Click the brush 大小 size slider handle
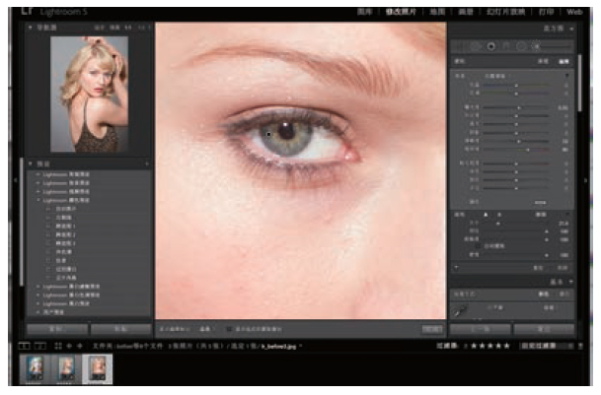Viewport: 601px width, 395px height. pyautogui.click(x=498, y=224)
